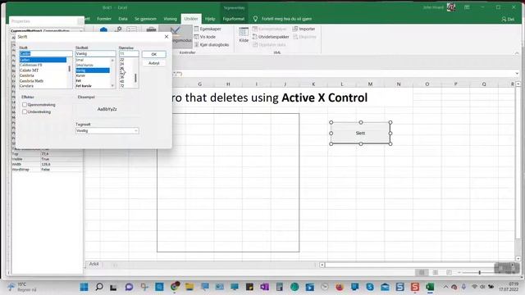
Task: Choose Fet kursiv font style
Action: tap(84, 86)
